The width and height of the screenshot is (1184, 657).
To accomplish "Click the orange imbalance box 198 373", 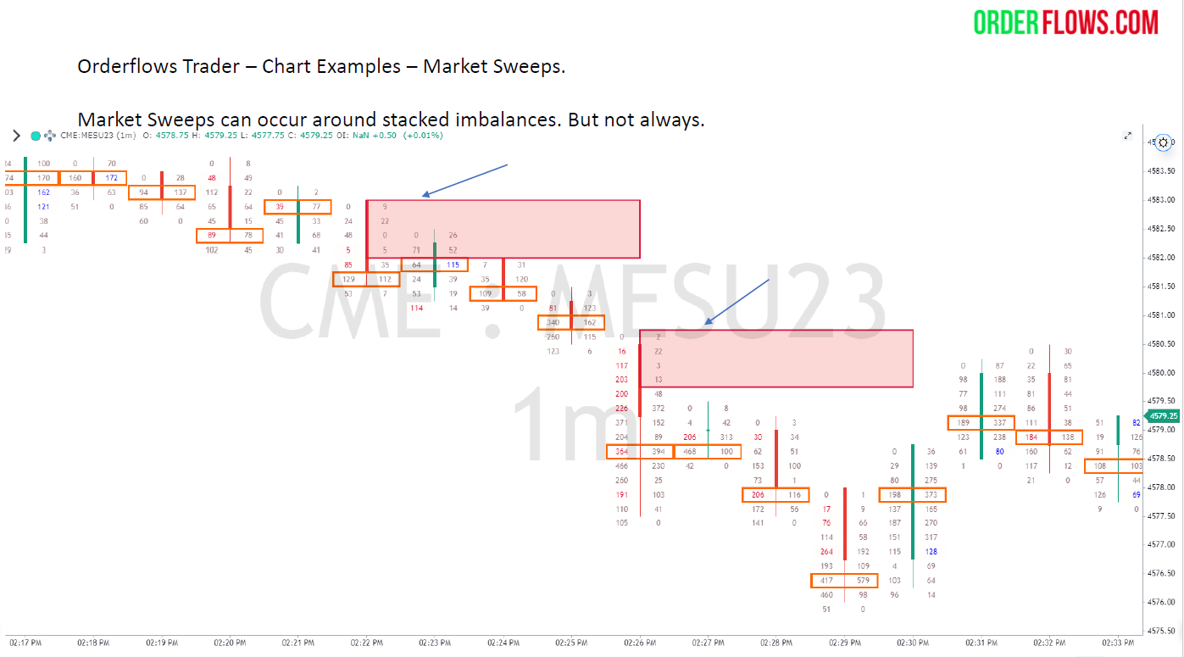I will [912, 494].
